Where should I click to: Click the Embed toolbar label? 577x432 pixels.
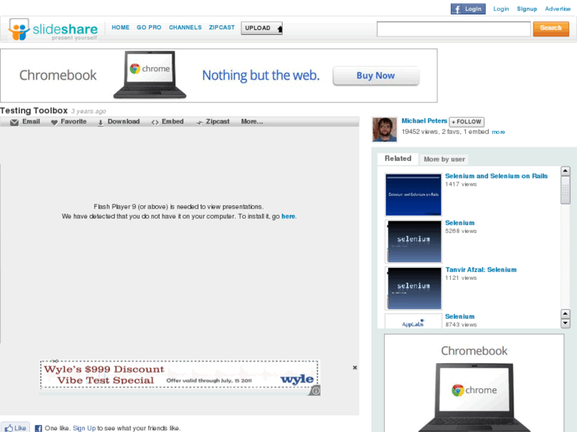pyautogui.click(x=172, y=122)
